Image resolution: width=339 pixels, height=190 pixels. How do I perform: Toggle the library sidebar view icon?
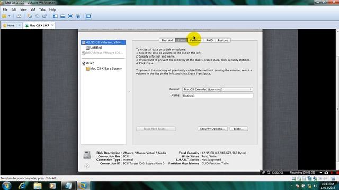[x=55, y=16]
